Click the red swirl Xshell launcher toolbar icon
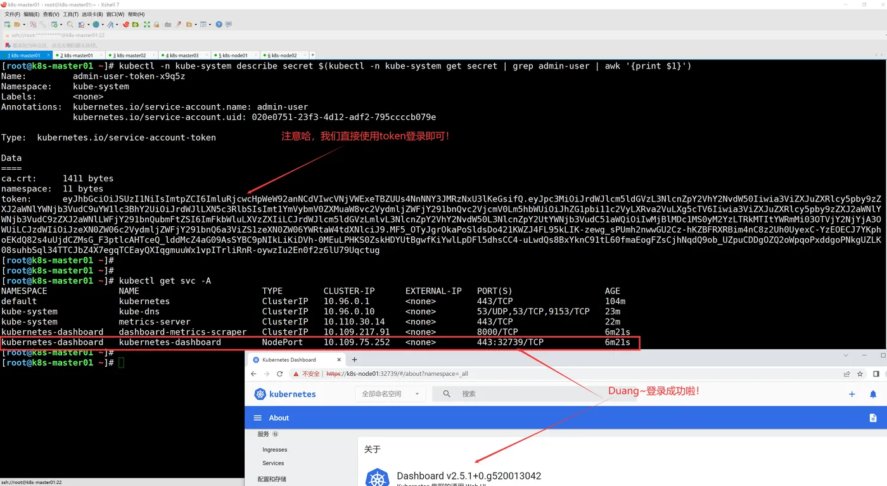This screenshot has height=486, width=887. point(125,25)
